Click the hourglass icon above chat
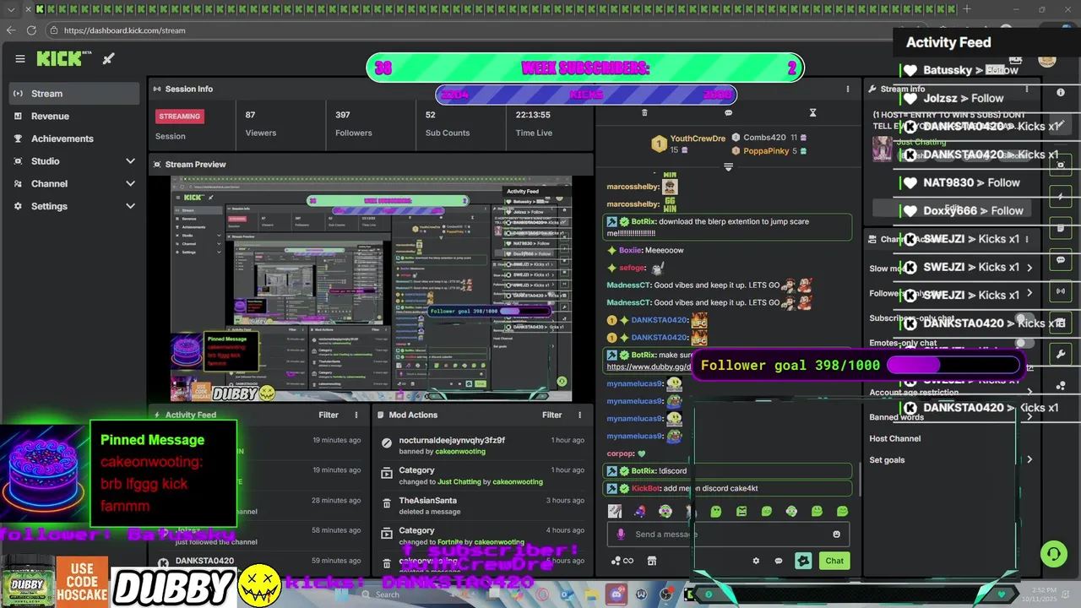The width and height of the screenshot is (1081, 608). click(x=812, y=112)
